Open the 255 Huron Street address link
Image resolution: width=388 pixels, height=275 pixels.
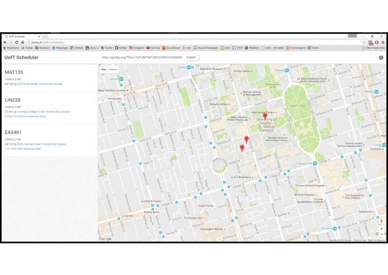40,84
